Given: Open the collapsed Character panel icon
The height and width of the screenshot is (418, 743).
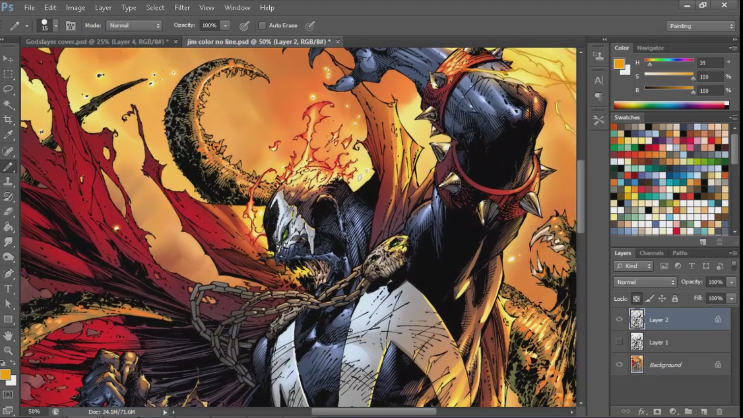Looking at the screenshot, I should [599, 80].
